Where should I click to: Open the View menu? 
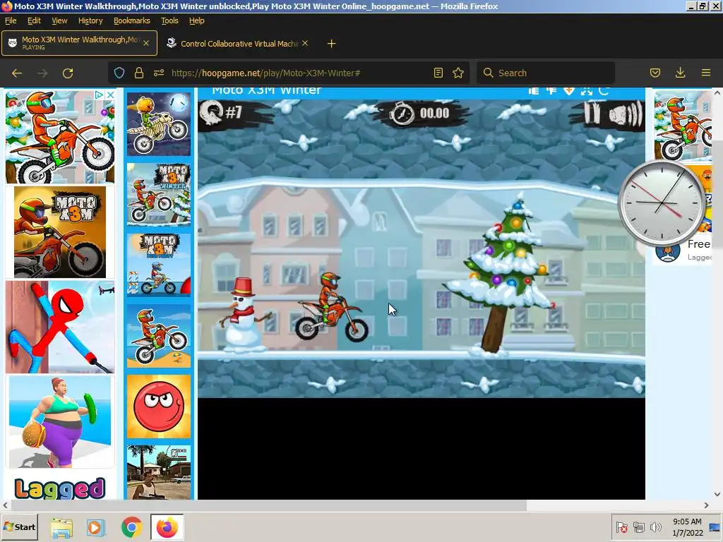59,20
